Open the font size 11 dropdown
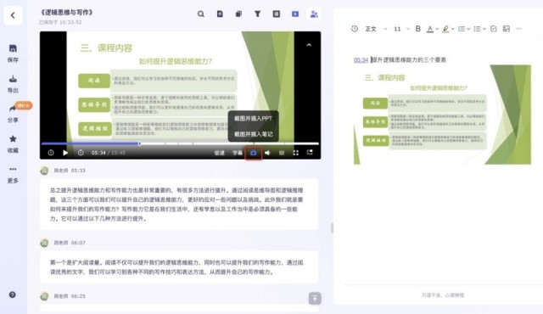543x314 pixels. point(401,29)
